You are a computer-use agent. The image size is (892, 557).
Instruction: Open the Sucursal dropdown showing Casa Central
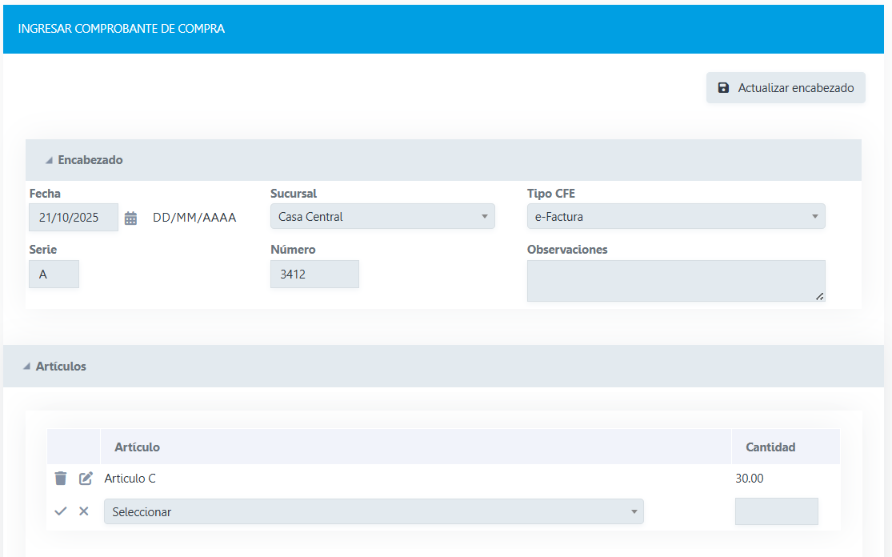point(382,217)
